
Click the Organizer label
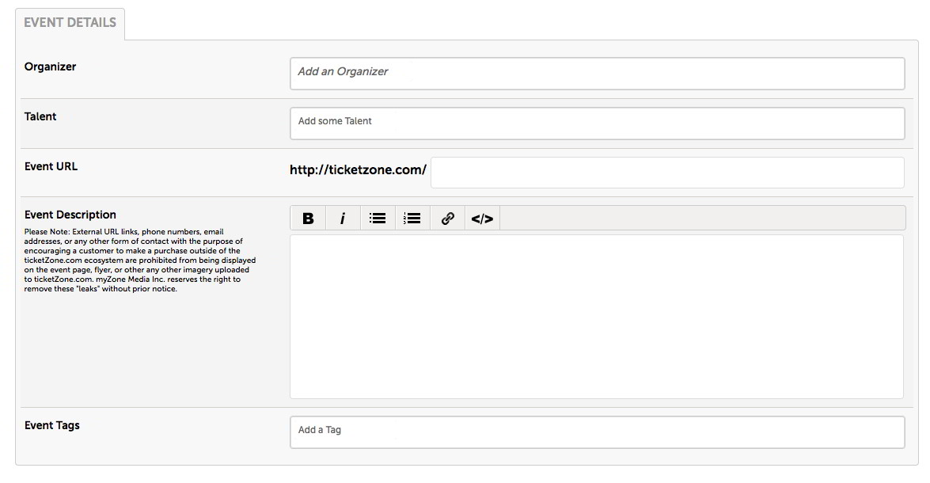point(51,67)
